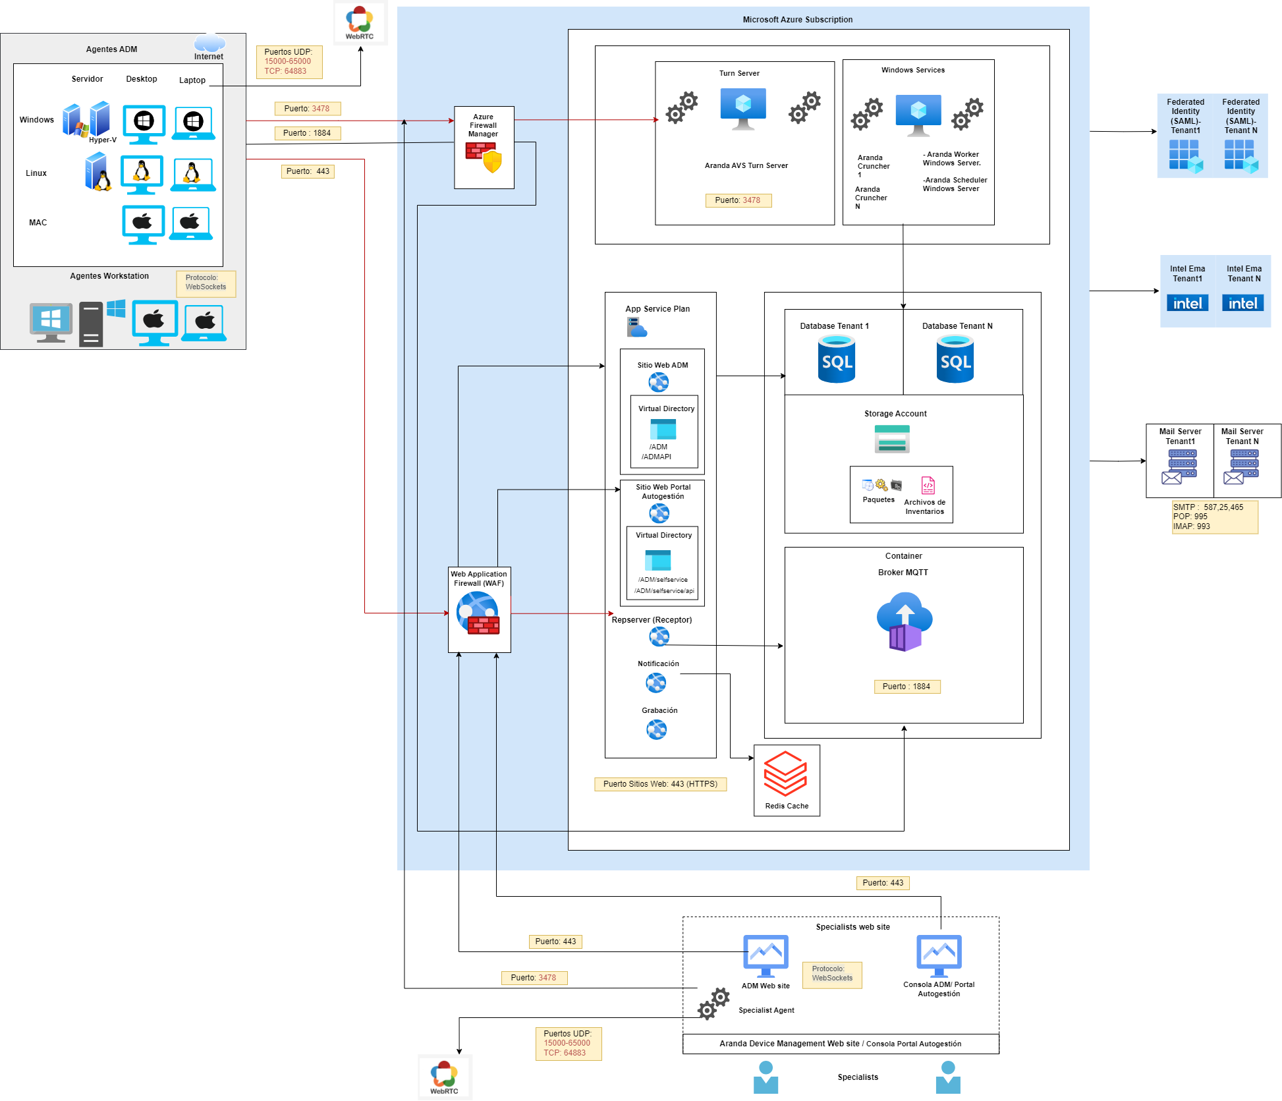Select the Web Application Firewall icon
This screenshot has width=1282, height=1101.
pos(478,613)
